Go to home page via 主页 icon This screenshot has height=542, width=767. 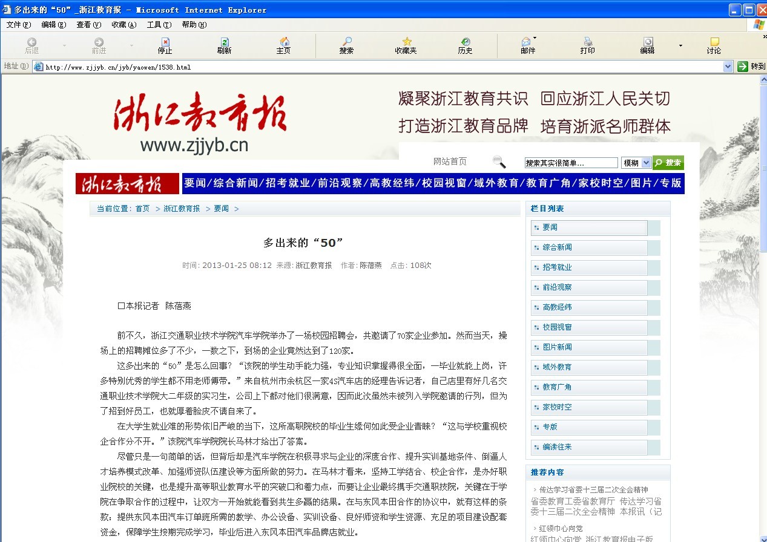[284, 42]
